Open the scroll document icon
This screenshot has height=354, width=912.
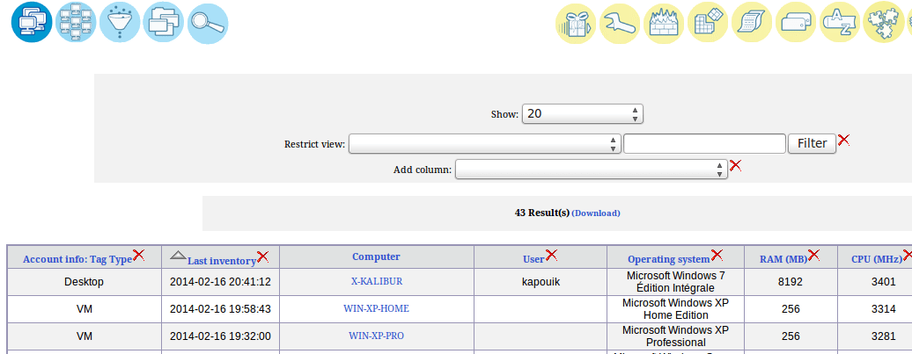(x=752, y=22)
